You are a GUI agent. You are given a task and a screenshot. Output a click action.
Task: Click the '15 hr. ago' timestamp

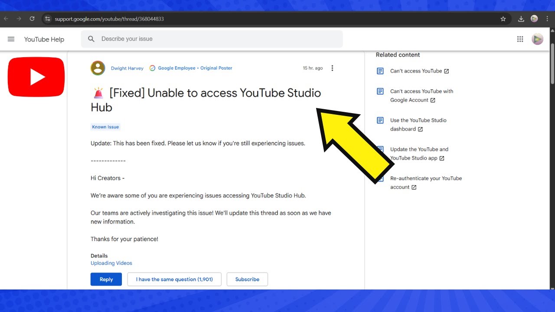313,68
